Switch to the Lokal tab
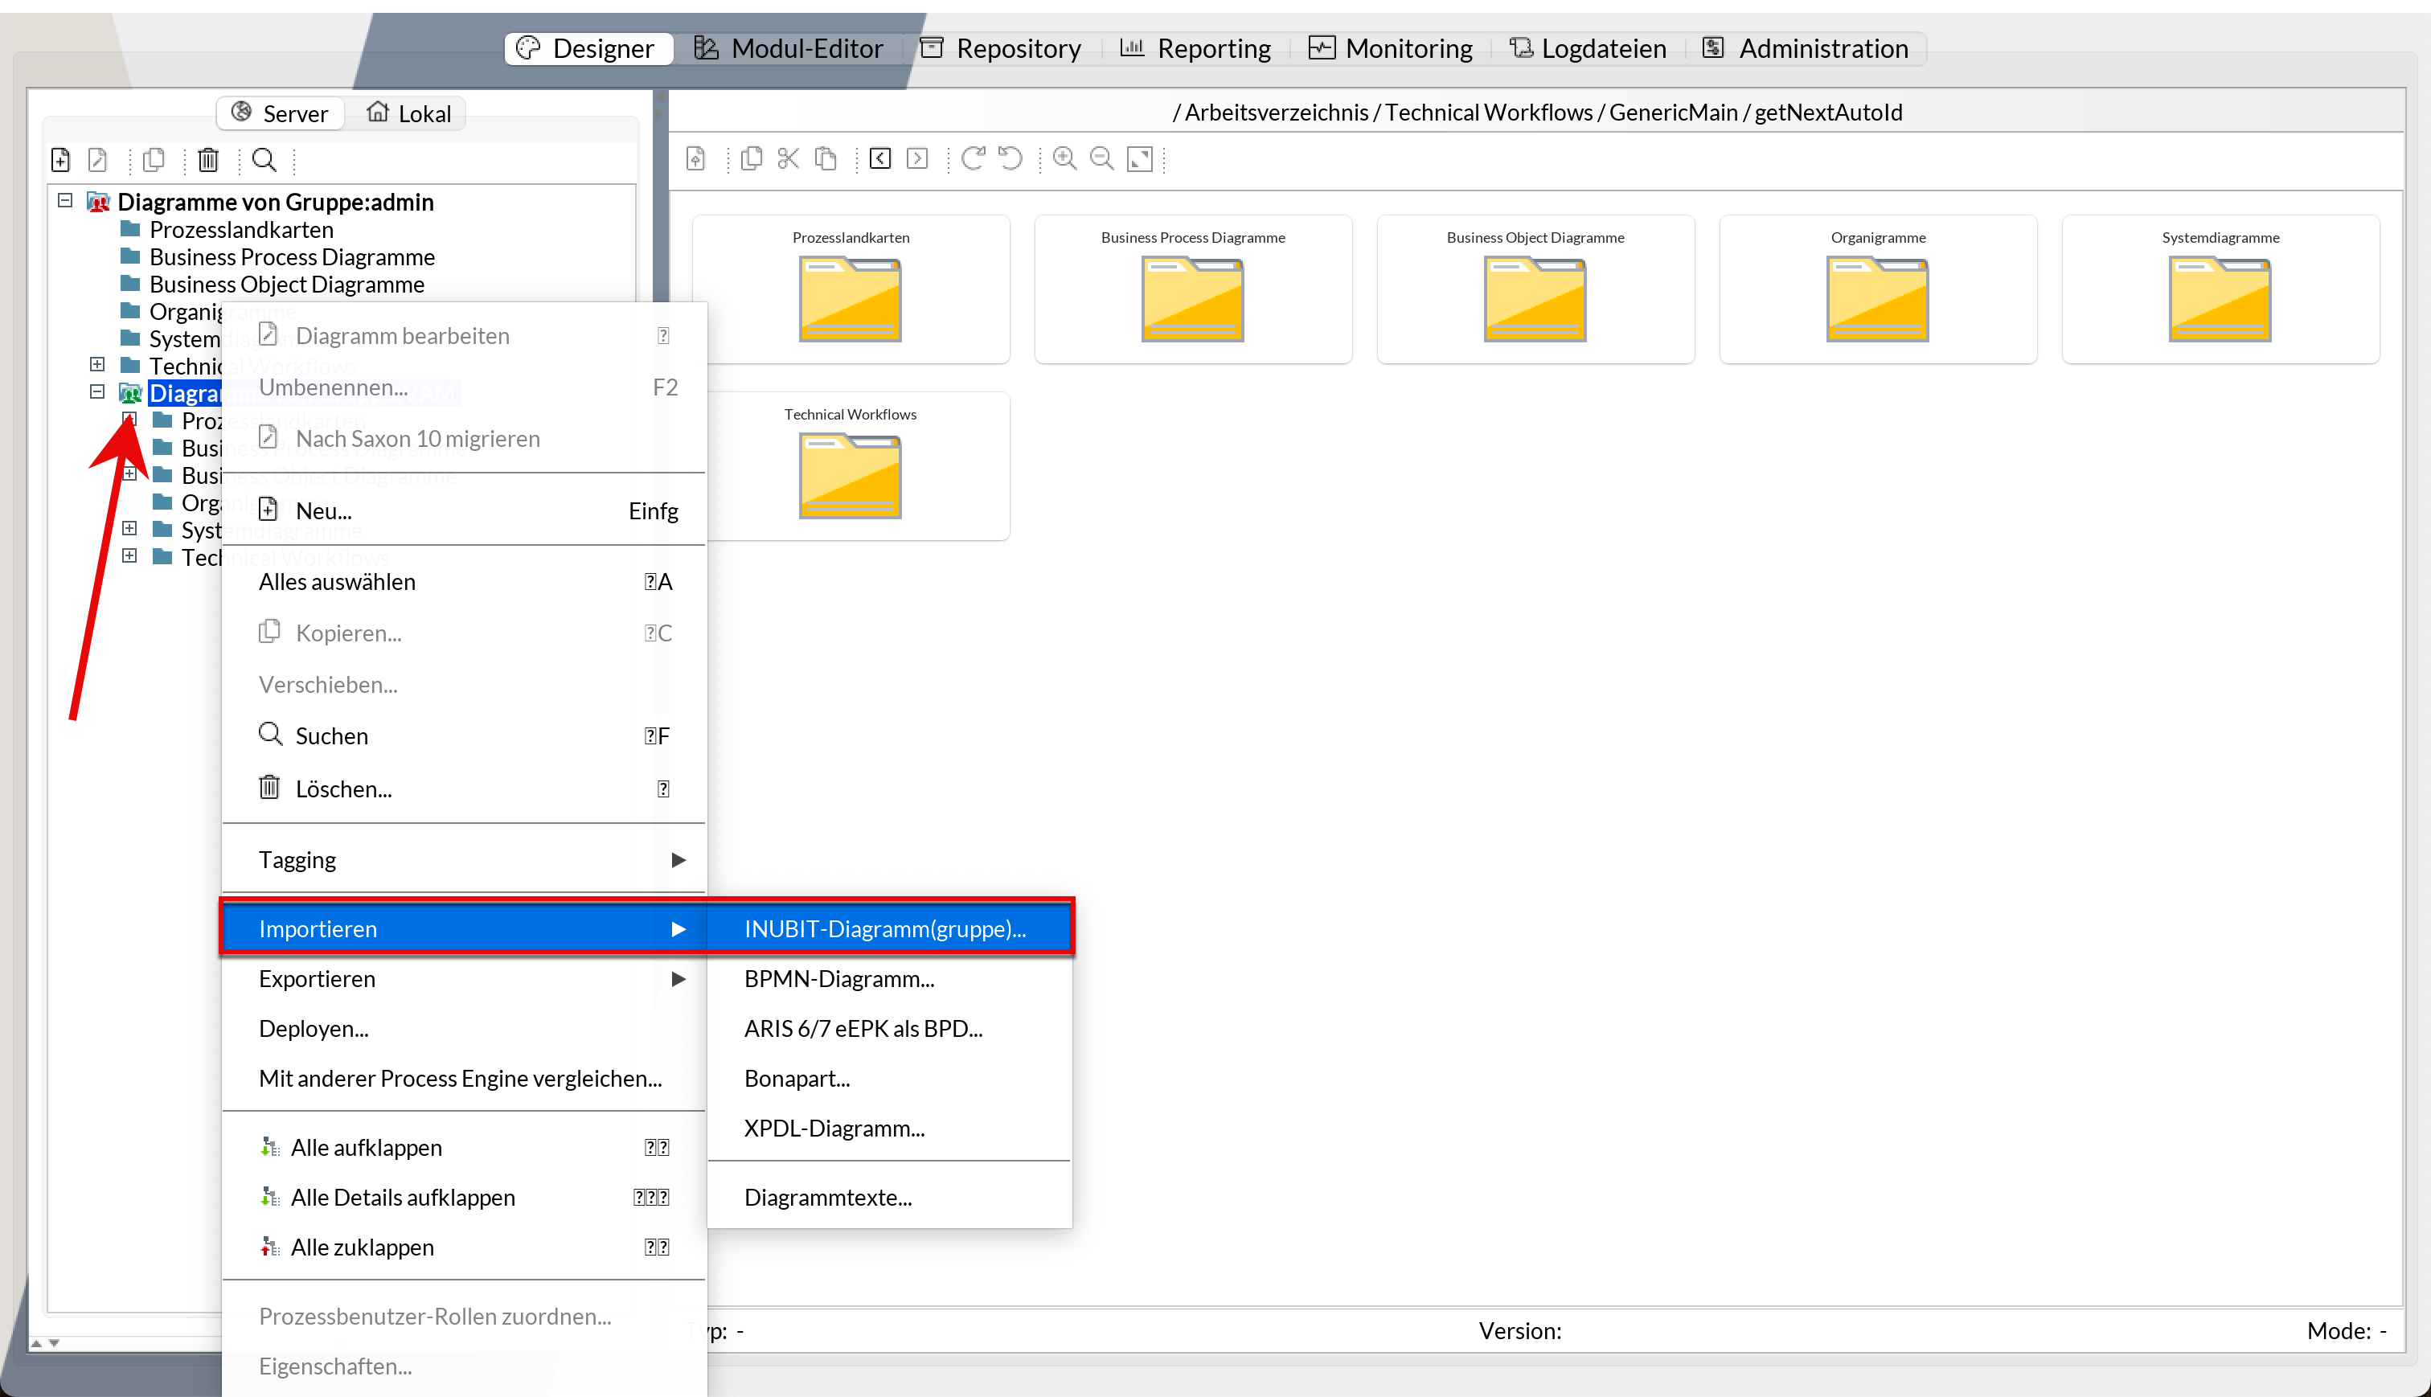Image resolution: width=2431 pixels, height=1397 pixels. click(408, 113)
